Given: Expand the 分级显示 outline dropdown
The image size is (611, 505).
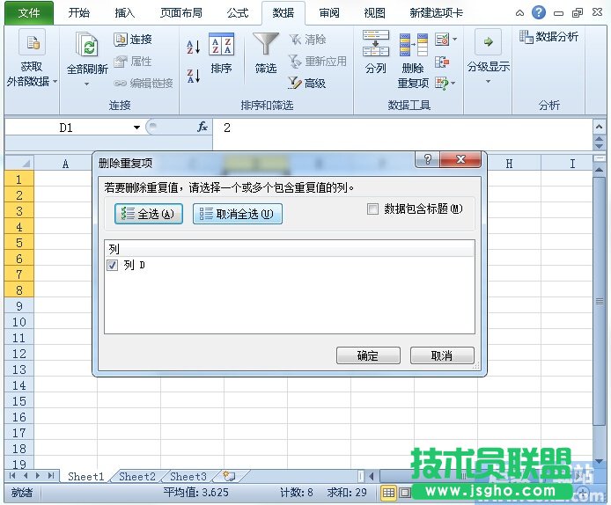Looking at the screenshot, I should coord(488,67).
